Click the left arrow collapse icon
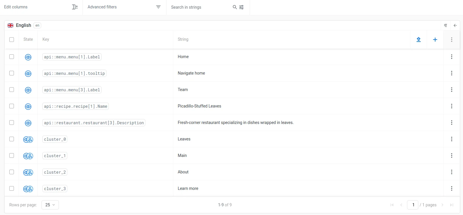 (455, 25)
